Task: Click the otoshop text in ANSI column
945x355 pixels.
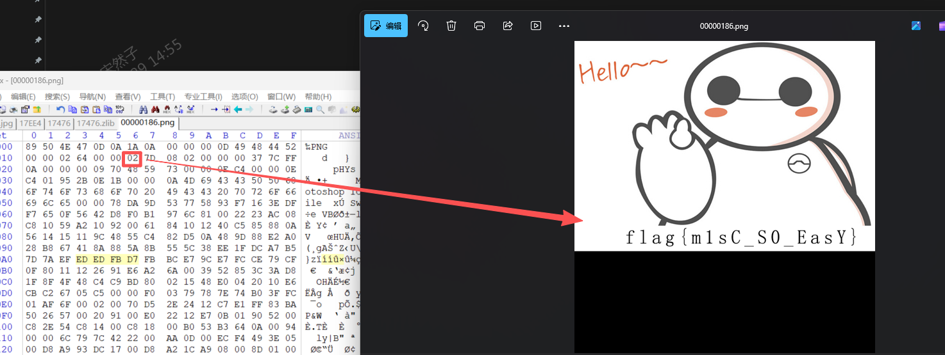Action: [x=324, y=192]
